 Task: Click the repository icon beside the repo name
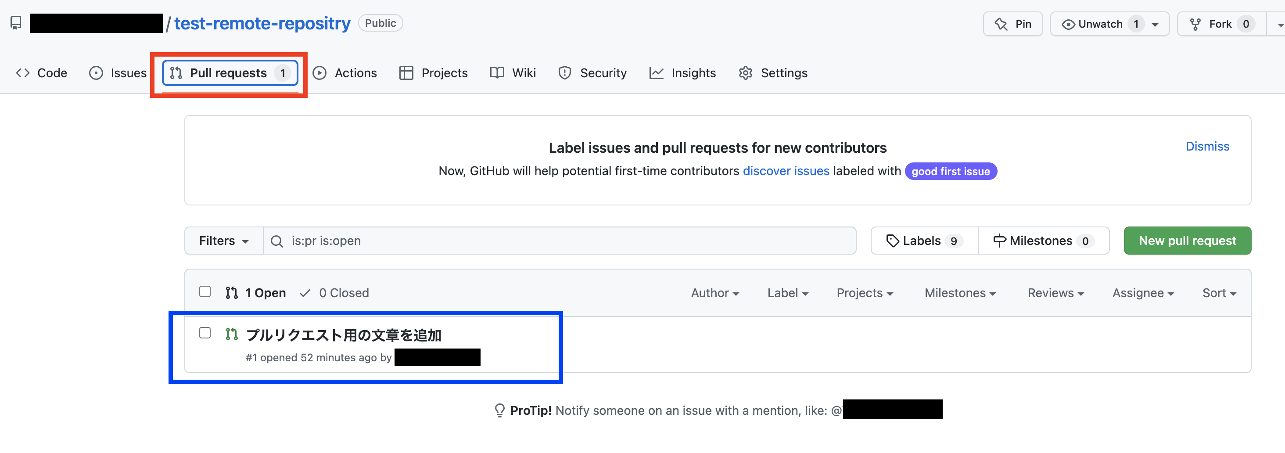[16, 23]
